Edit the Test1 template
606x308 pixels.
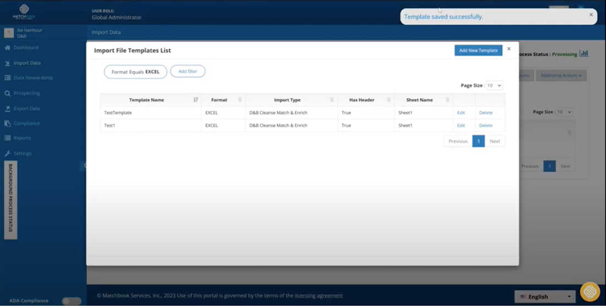coord(461,126)
